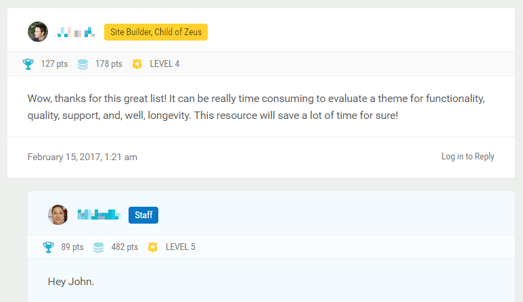Select the blue "Staff" badge
Screen dimensions: 523x302
(143, 215)
